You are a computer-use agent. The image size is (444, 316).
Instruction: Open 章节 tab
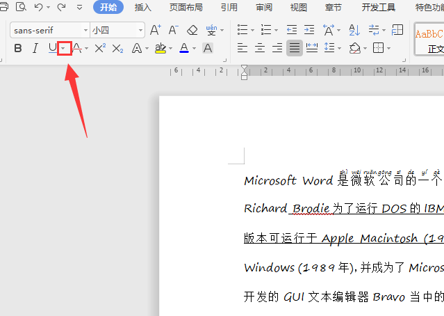[334, 7]
